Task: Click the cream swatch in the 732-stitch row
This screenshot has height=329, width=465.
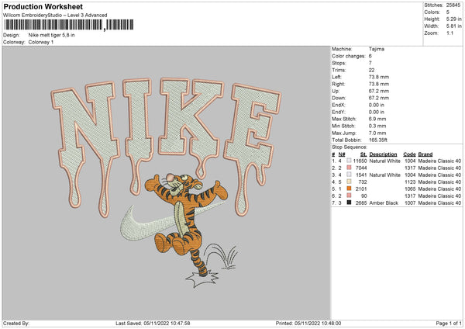Action: (x=349, y=182)
